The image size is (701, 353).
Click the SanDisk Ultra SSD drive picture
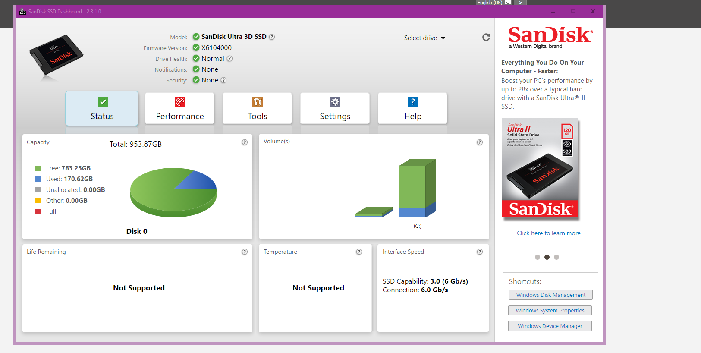[x=56, y=56]
